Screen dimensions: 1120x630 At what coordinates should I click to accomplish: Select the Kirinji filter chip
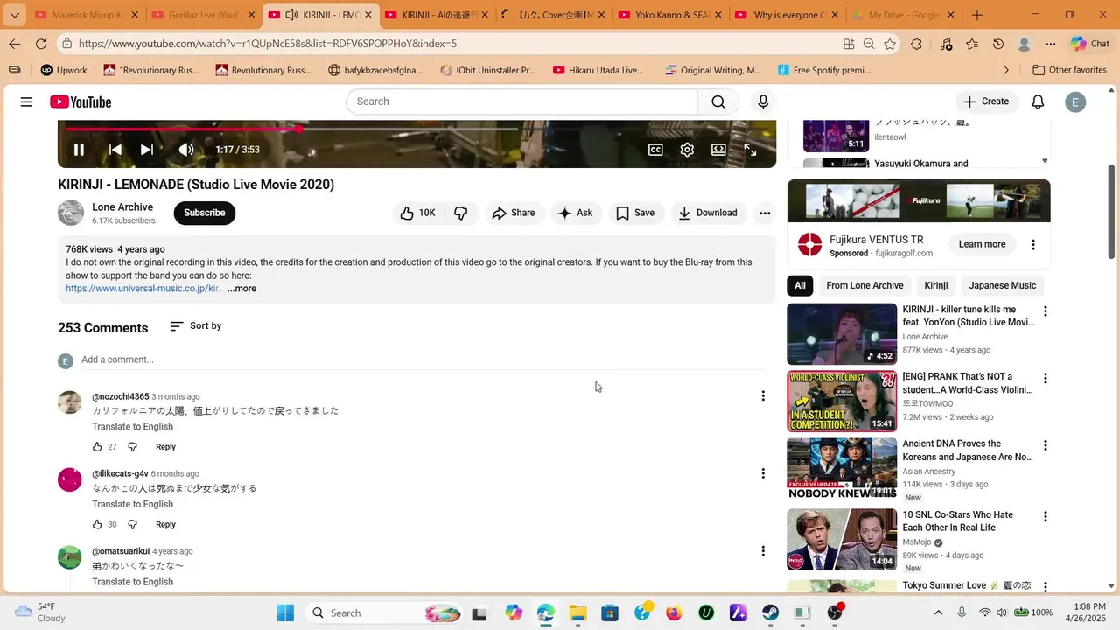tap(936, 285)
